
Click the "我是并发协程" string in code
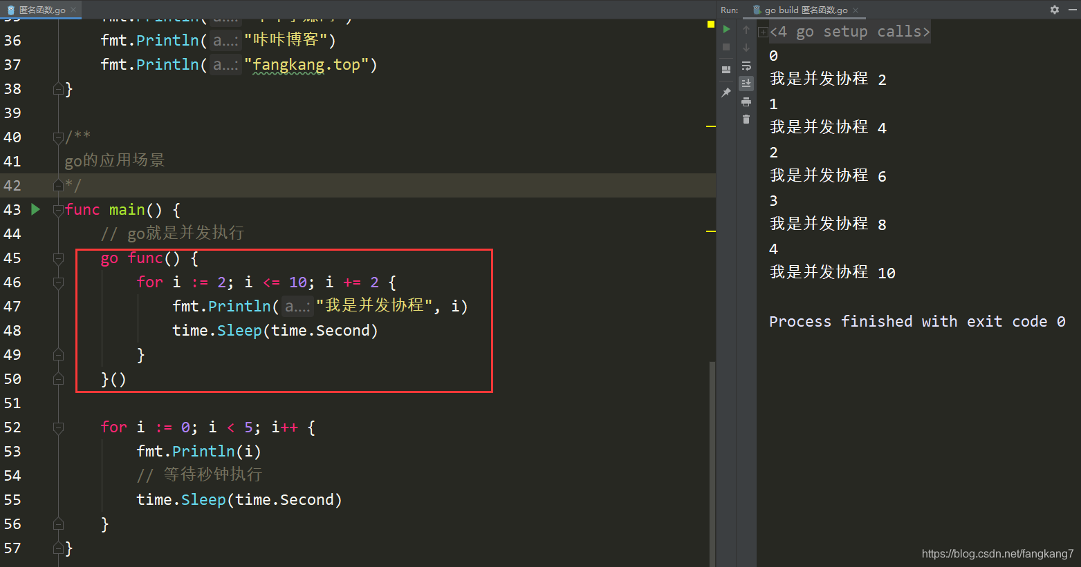[374, 306]
